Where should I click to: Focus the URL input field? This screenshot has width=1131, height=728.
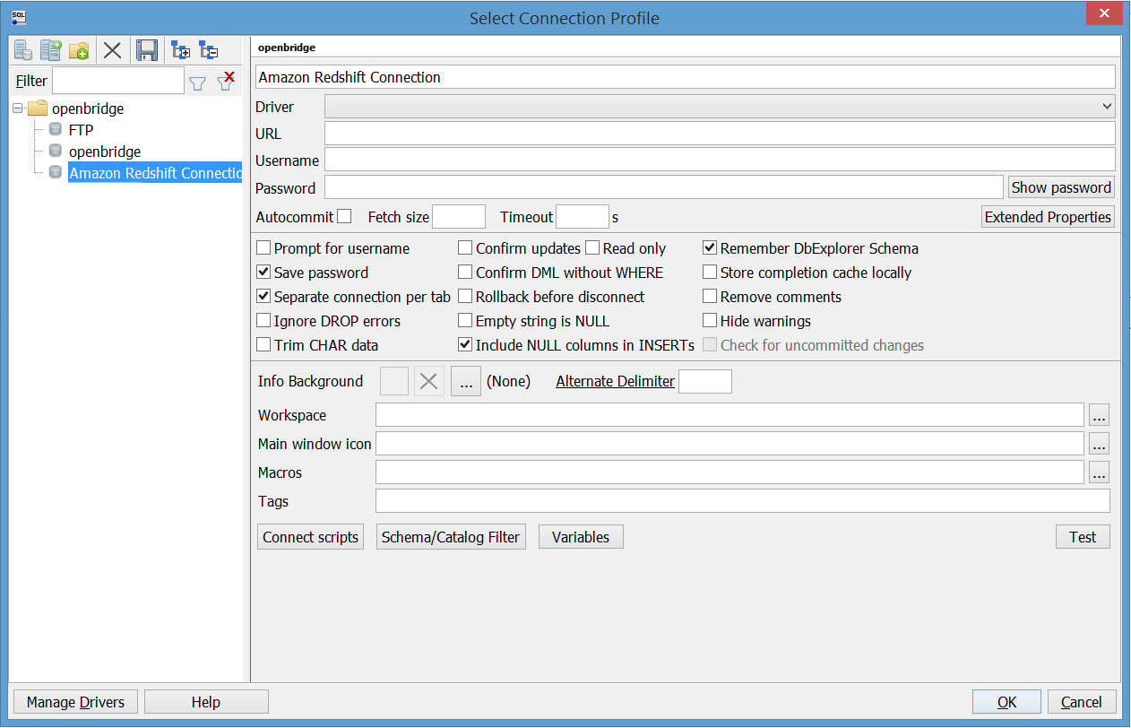[x=720, y=134]
